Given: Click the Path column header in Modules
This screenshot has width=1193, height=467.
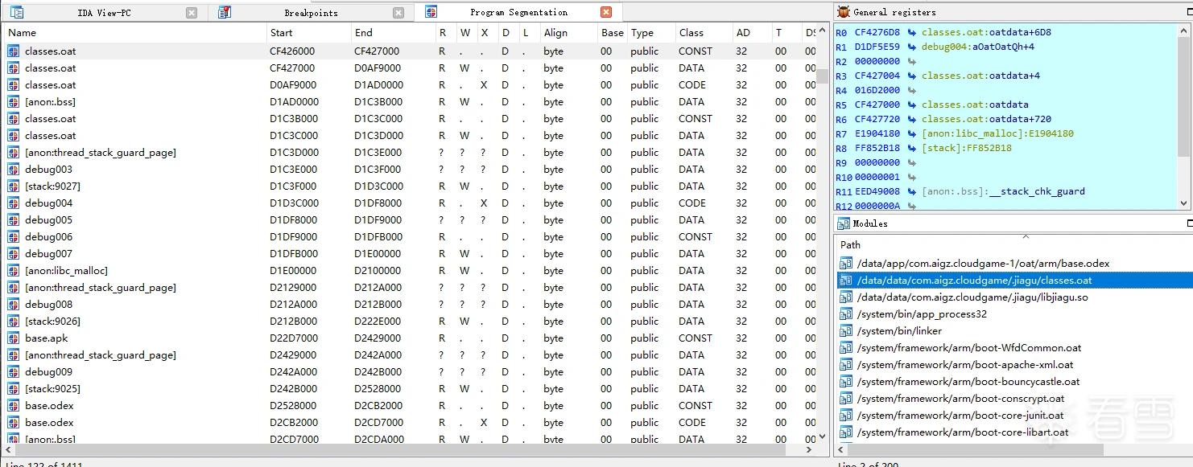Looking at the screenshot, I should pyautogui.click(x=1013, y=244).
